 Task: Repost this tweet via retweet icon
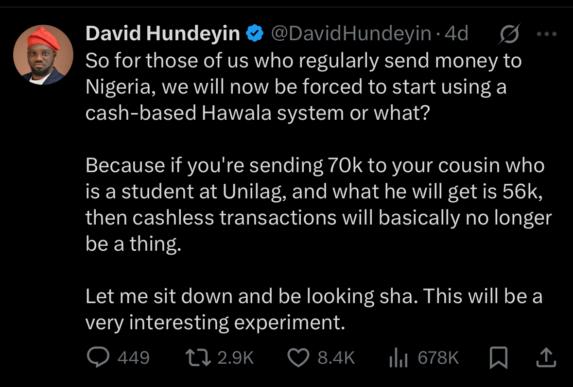point(198,357)
